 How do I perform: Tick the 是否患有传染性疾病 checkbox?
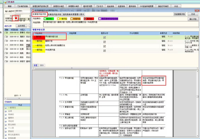pyautogui.click(x=100, y=19)
